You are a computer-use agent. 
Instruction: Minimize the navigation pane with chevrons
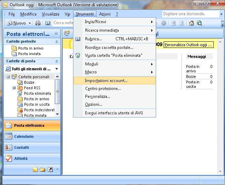[x=56, y=33]
